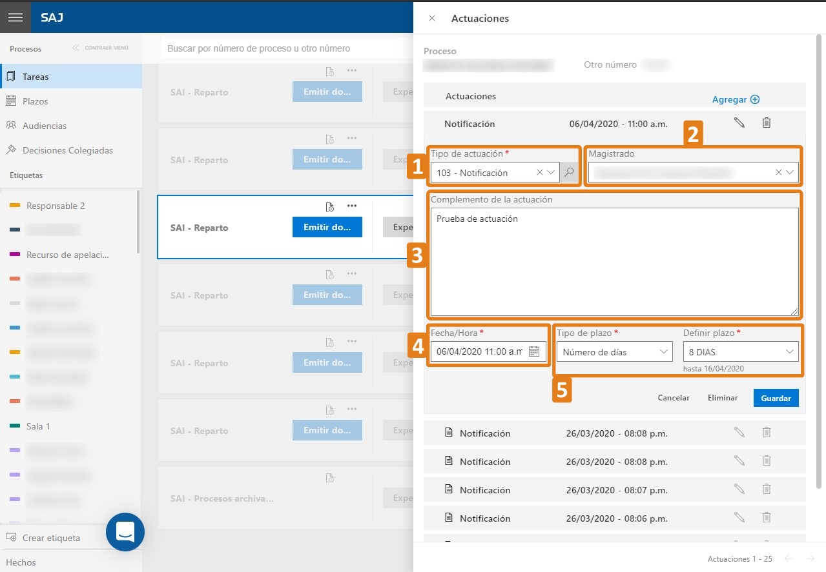Click the hasta 16/04/2020 deadline text
Screen dimensions: 826x572
click(x=714, y=369)
